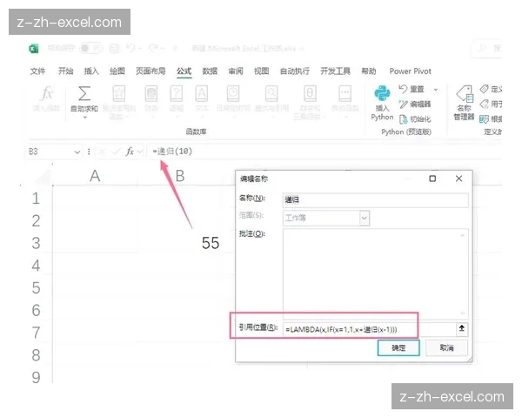
Task: Switch to the 页面布局 ribbon tab
Action: [x=151, y=71]
